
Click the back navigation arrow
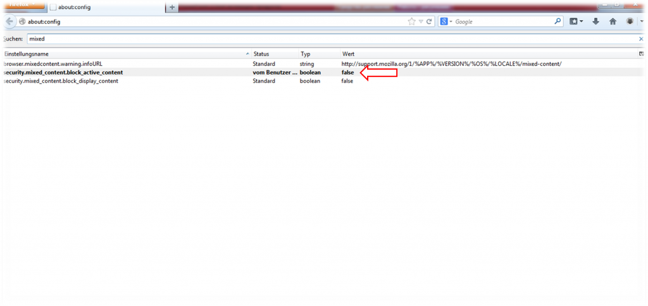click(9, 21)
